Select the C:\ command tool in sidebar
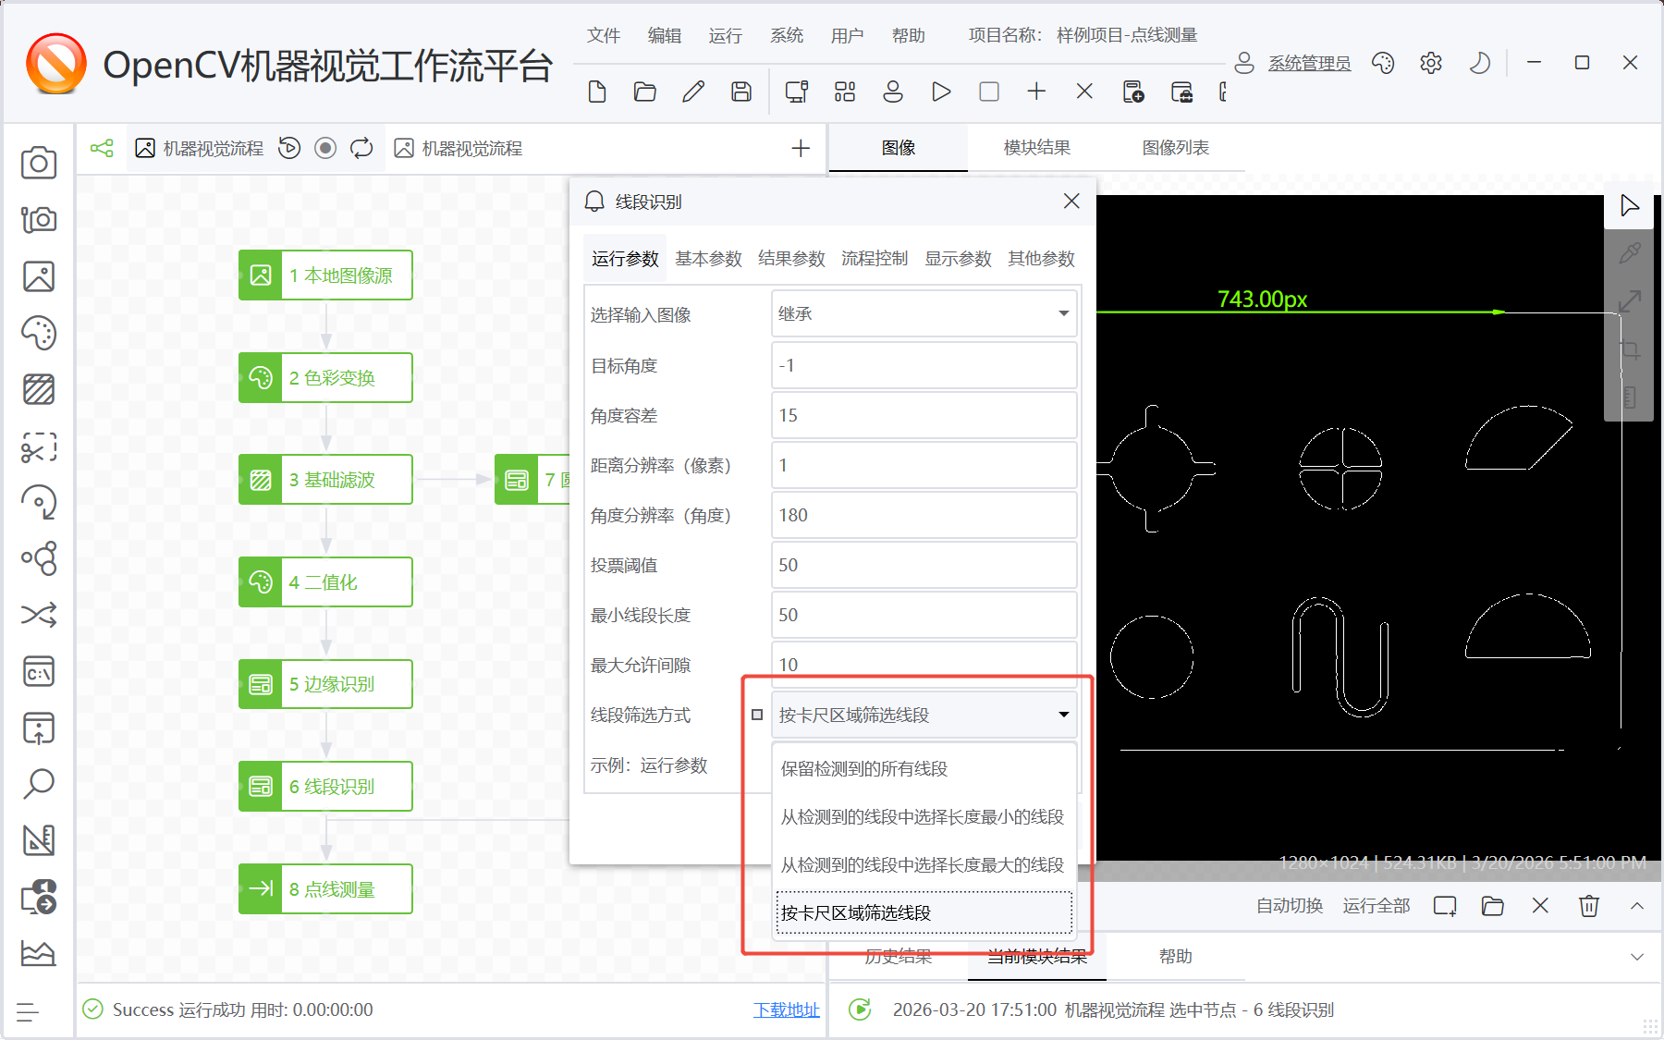This screenshot has width=1664, height=1040. coord(39,672)
